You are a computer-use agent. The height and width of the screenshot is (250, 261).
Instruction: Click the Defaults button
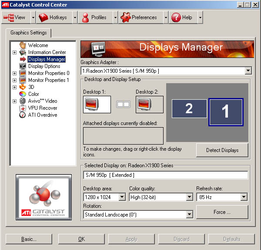coord(231,239)
